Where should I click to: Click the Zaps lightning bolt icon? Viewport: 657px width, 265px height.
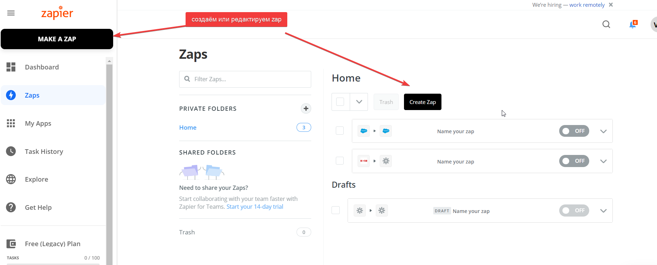tap(11, 95)
